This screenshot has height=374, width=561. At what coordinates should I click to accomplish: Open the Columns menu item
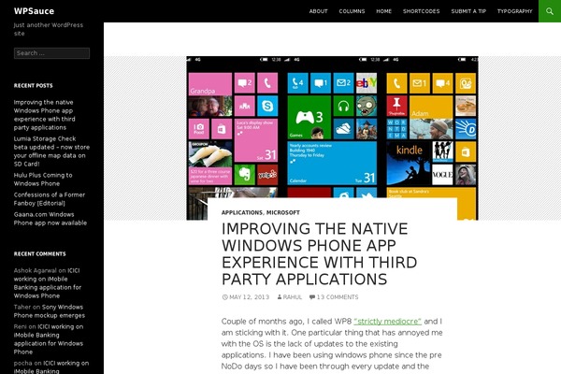352,11
